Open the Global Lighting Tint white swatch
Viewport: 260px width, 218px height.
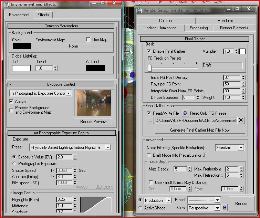pyautogui.click(x=21, y=68)
